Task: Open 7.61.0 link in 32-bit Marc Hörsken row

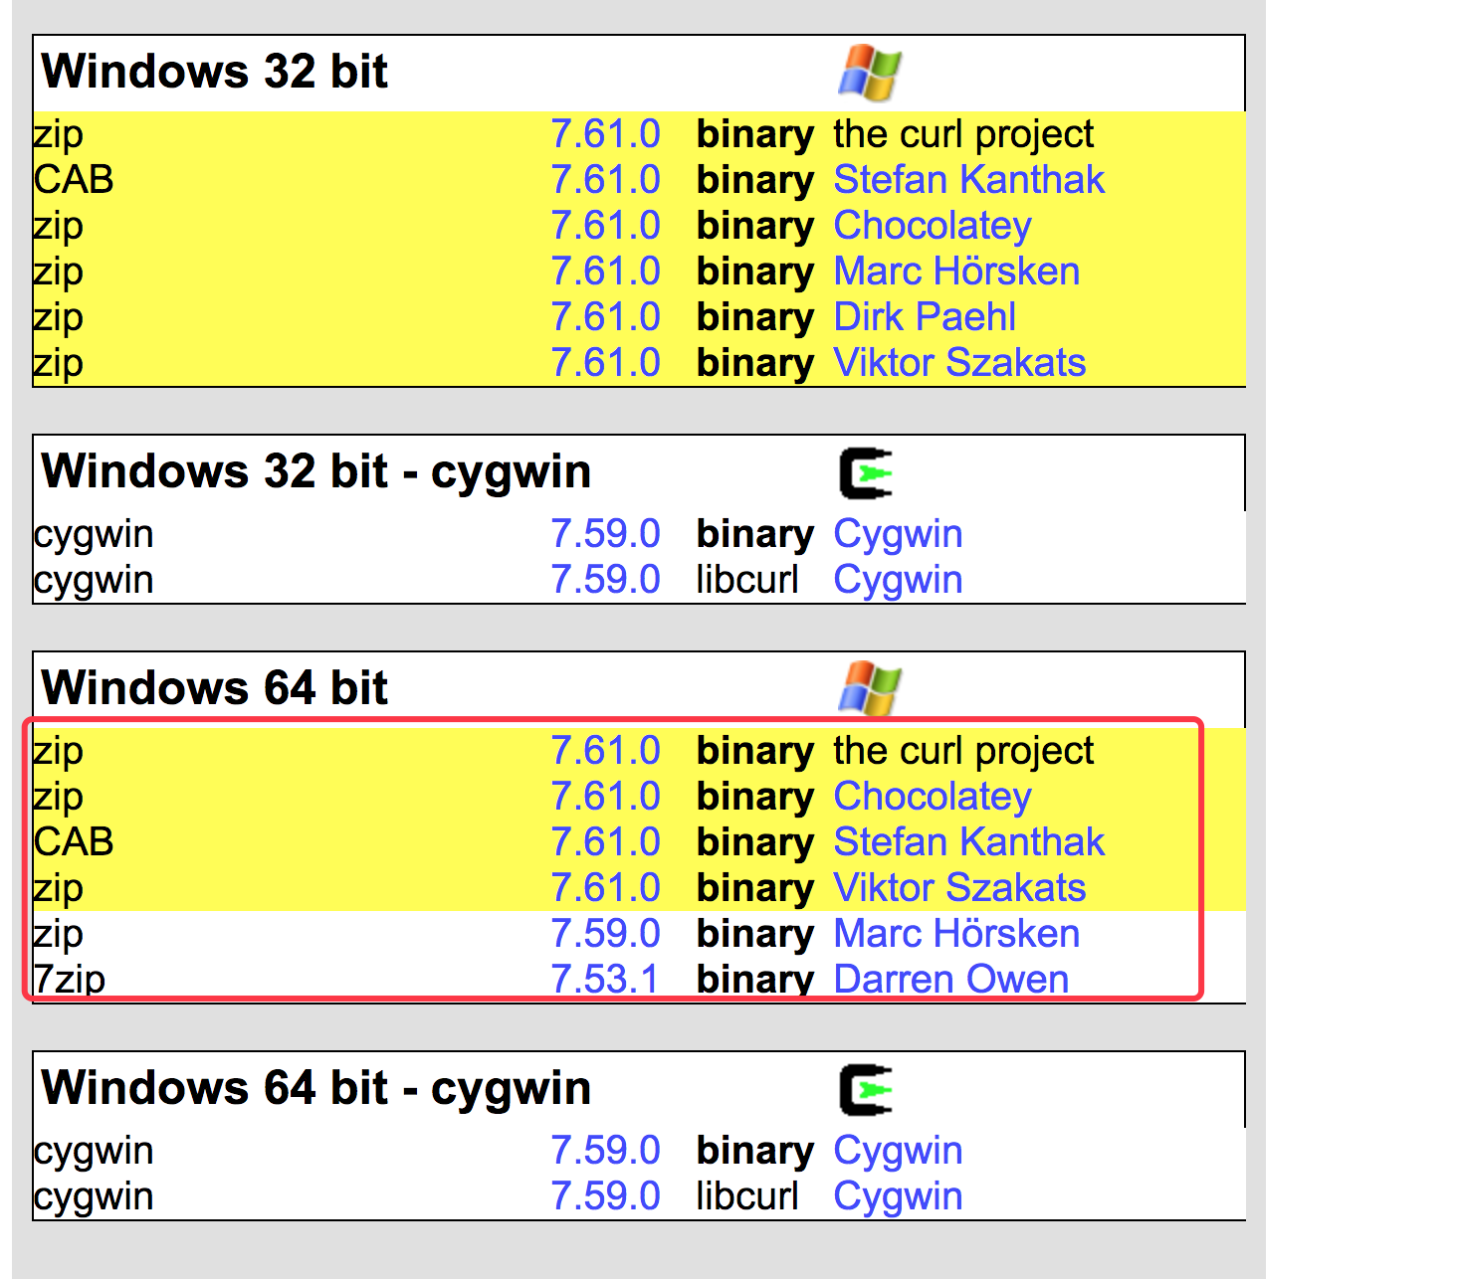Action: pyautogui.click(x=606, y=272)
